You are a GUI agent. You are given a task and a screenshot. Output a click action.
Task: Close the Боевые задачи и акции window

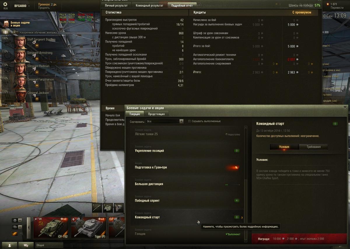pos(345,107)
